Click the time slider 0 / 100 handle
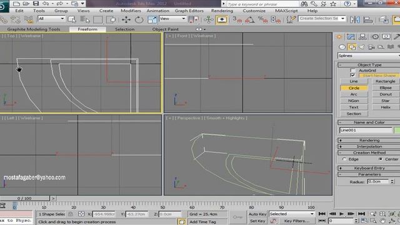 pyautogui.click(x=24, y=198)
